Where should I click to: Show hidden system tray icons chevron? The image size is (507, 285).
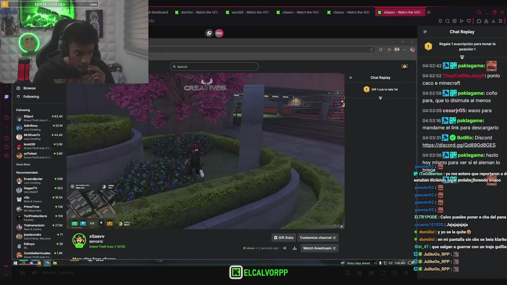[x=376, y=263]
